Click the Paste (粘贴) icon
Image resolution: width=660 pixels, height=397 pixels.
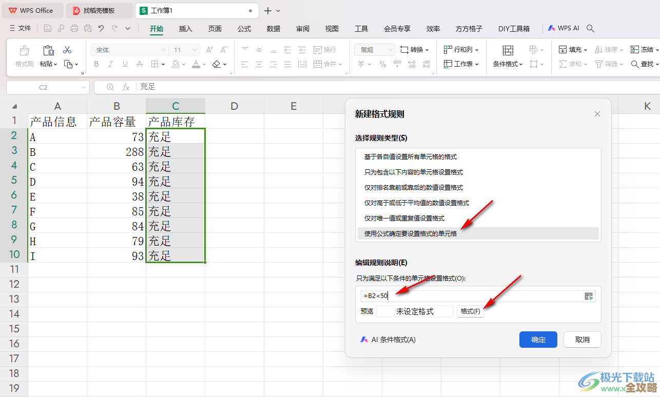click(x=48, y=50)
